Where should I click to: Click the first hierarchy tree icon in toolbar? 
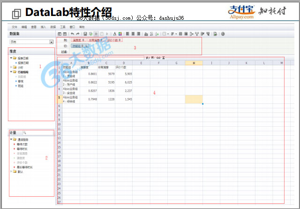(192, 34)
